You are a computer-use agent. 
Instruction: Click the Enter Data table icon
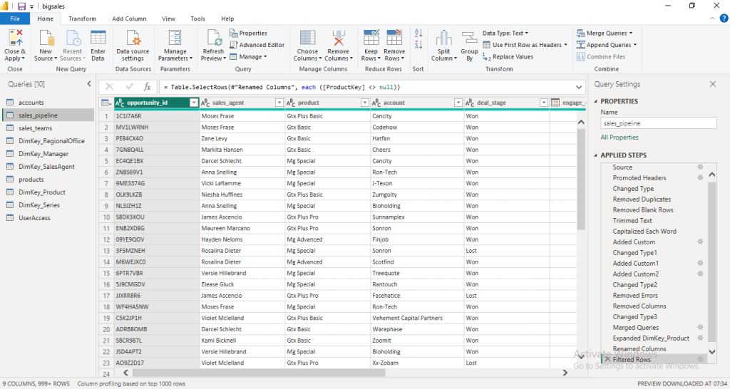(x=98, y=38)
